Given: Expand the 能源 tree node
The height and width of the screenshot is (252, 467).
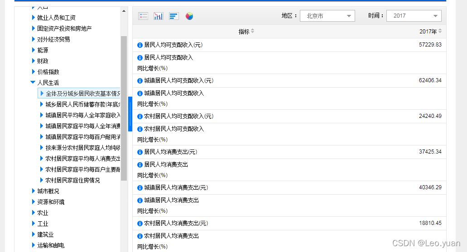Looking at the screenshot, I should 34,50.
